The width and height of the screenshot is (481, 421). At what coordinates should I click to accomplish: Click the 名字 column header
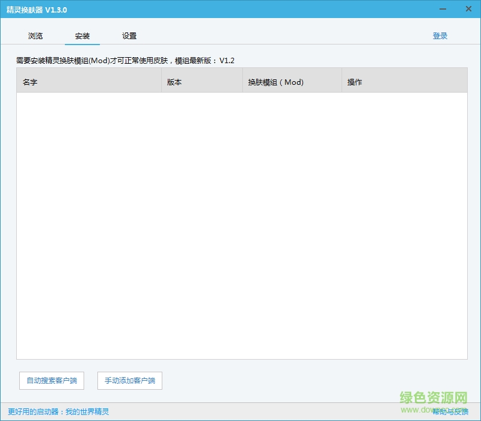click(x=29, y=81)
